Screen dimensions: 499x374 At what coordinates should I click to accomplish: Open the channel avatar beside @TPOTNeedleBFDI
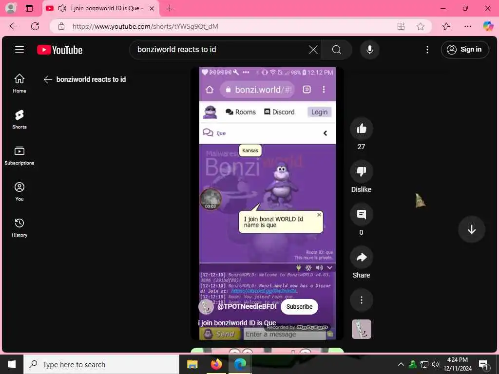point(206,307)
